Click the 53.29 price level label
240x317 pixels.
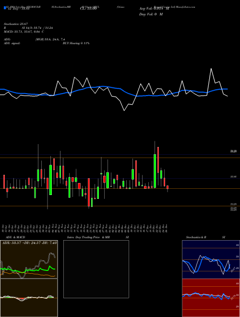[x=233, y=205]
